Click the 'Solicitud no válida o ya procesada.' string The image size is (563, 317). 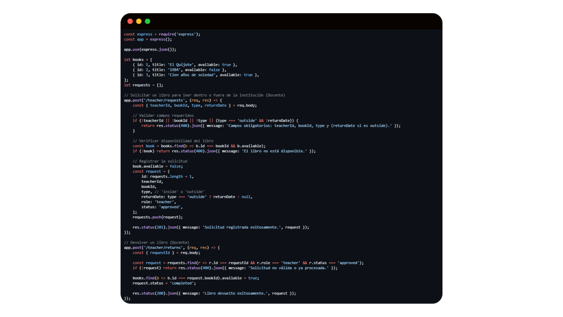point(289,268)
